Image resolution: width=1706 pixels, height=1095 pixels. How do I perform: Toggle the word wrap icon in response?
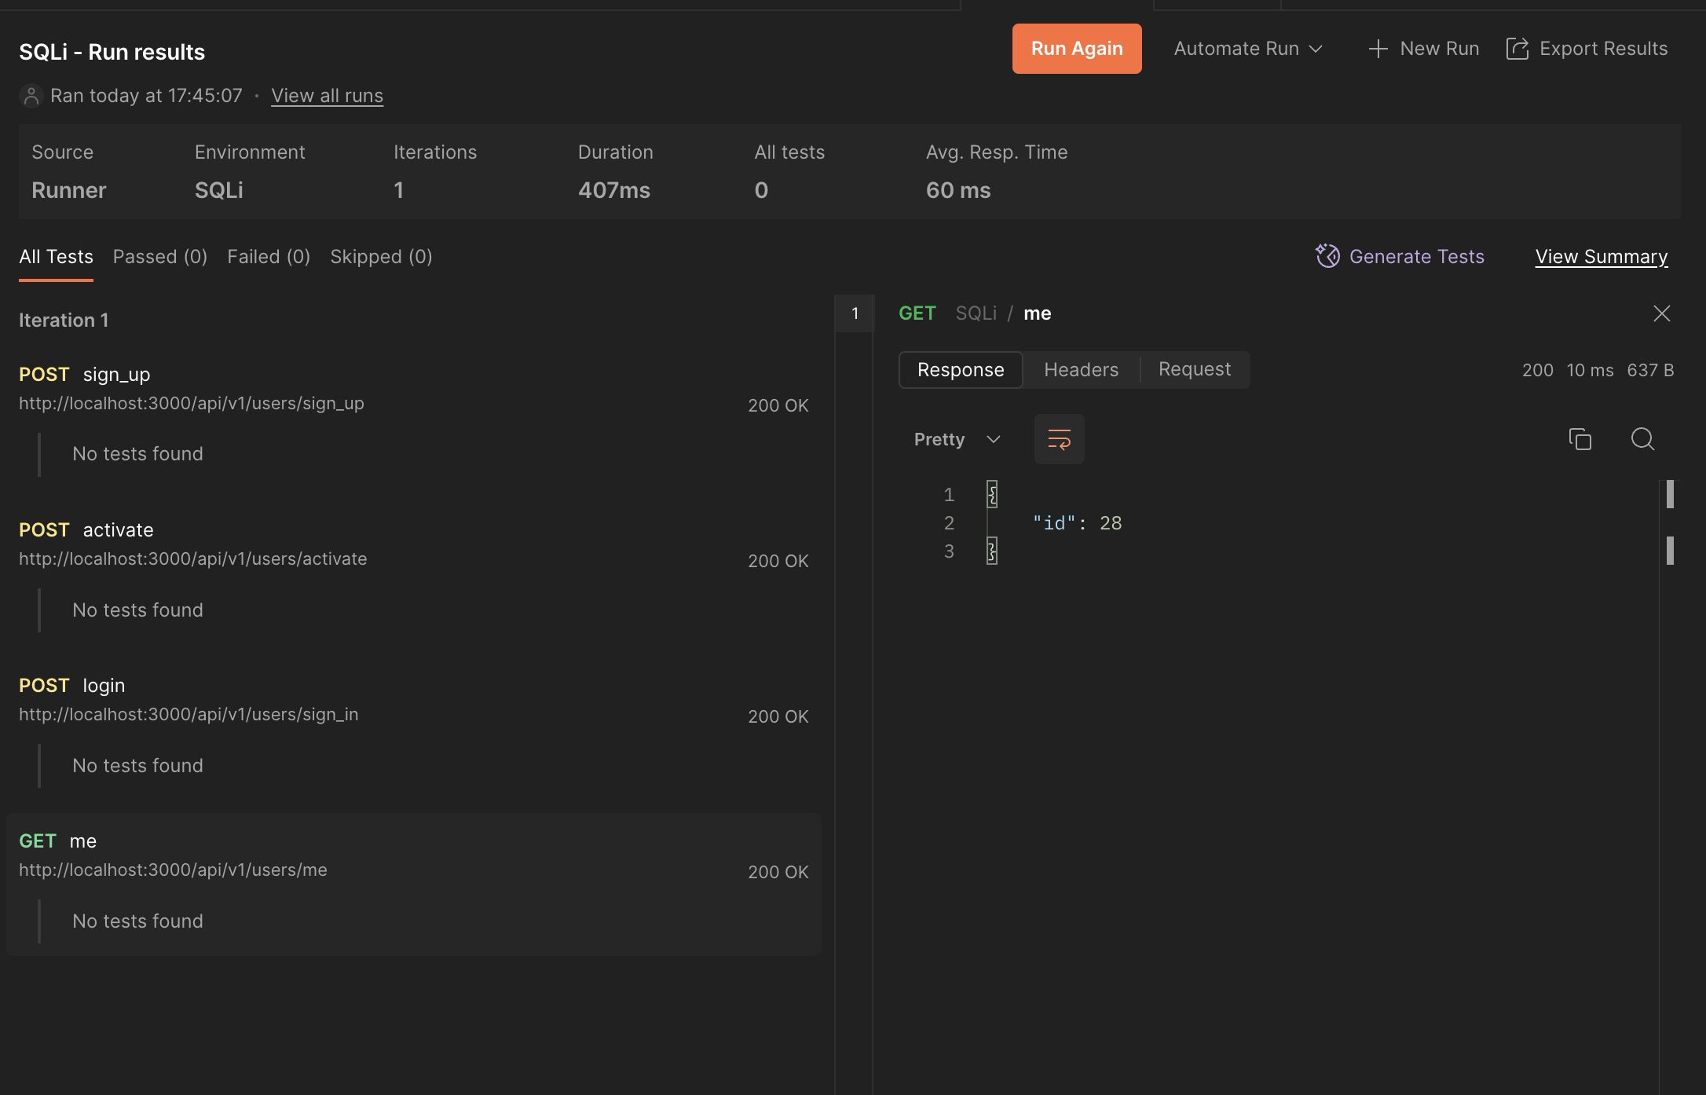[1059, 439]
